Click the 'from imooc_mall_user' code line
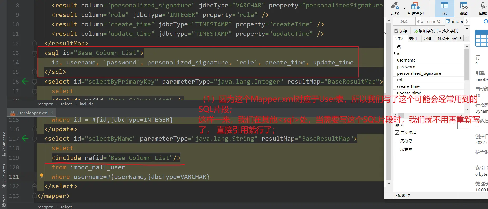 click(88, 167)
